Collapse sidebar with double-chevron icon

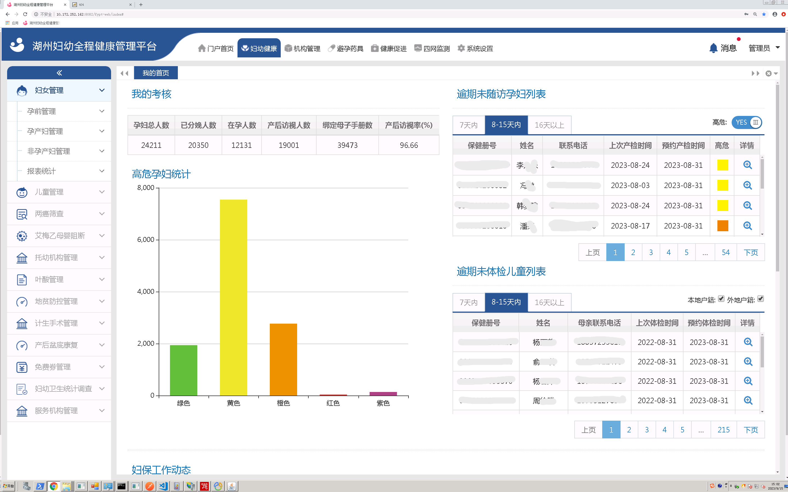pyautogui.click(x=59, y=72)
